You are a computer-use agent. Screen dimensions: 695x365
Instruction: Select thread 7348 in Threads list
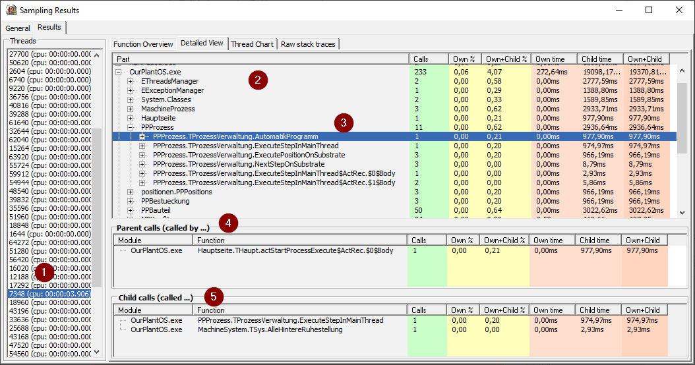pyautogui.click(x=49, y=293)
